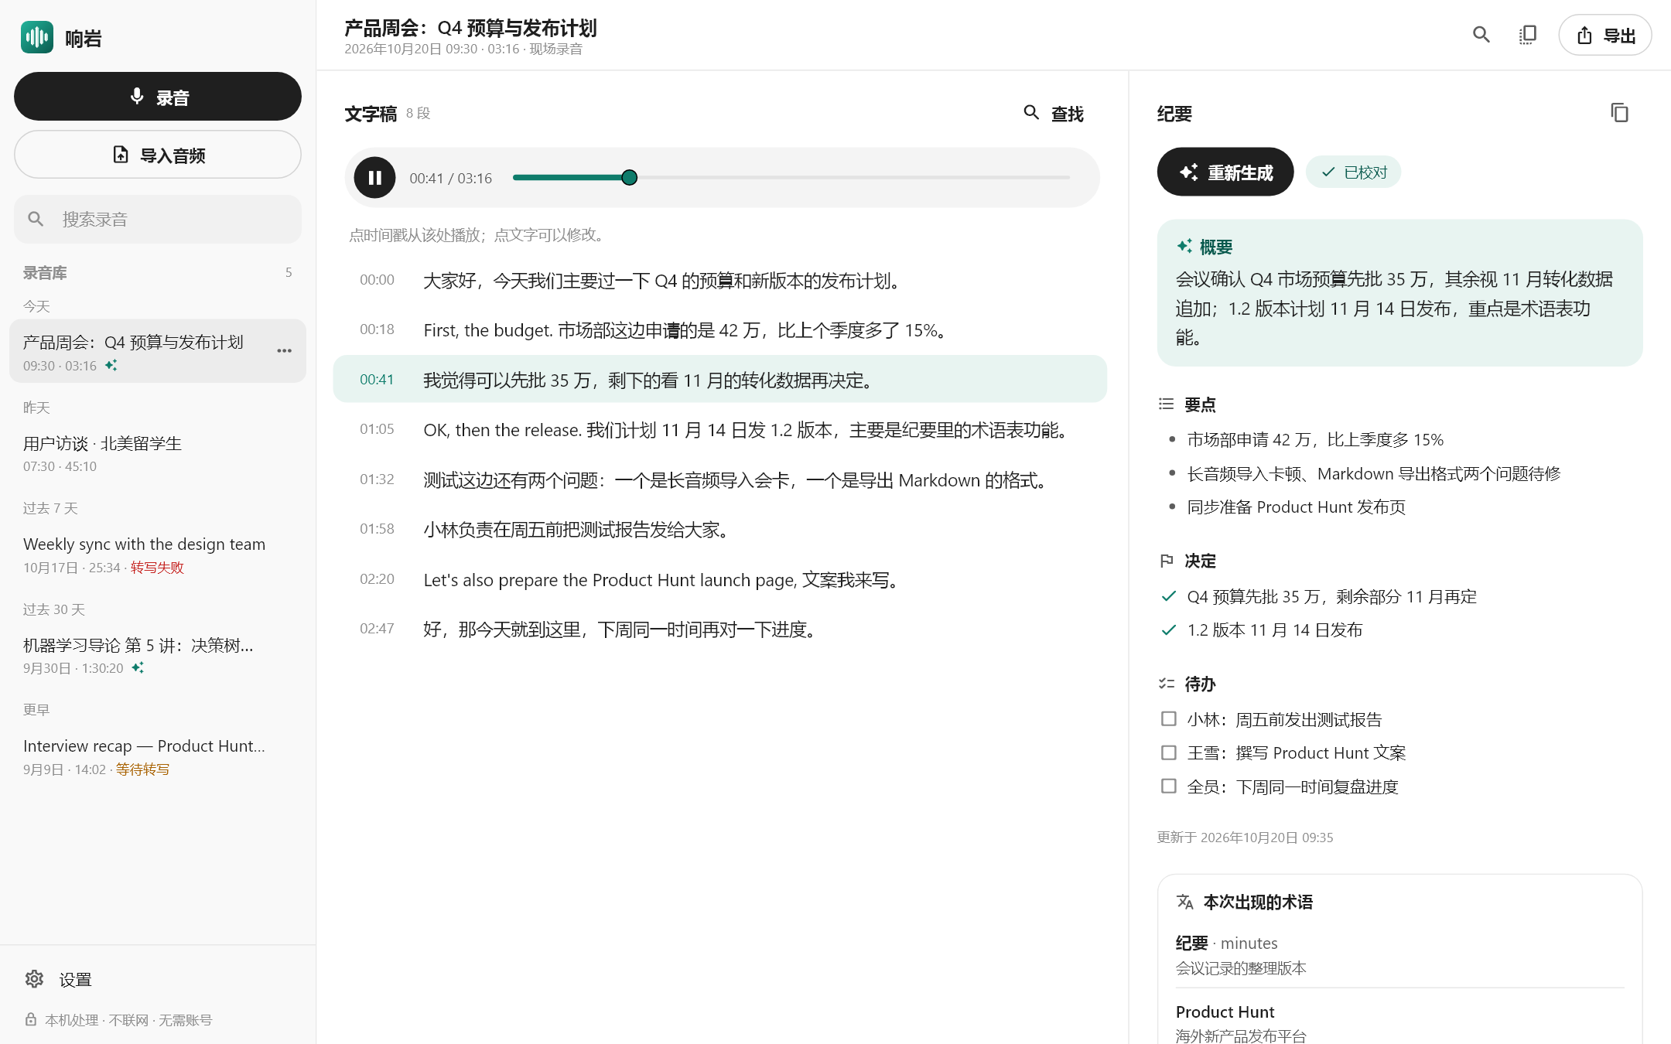Viewport: 1671px width, 1044px height.
Task: Open 用户访谈 · 北美留学生 recording
Action: (158, 453)
